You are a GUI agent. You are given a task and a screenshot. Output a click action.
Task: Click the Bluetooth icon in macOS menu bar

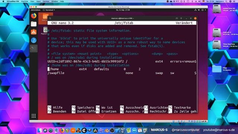[x=192, y=1]
